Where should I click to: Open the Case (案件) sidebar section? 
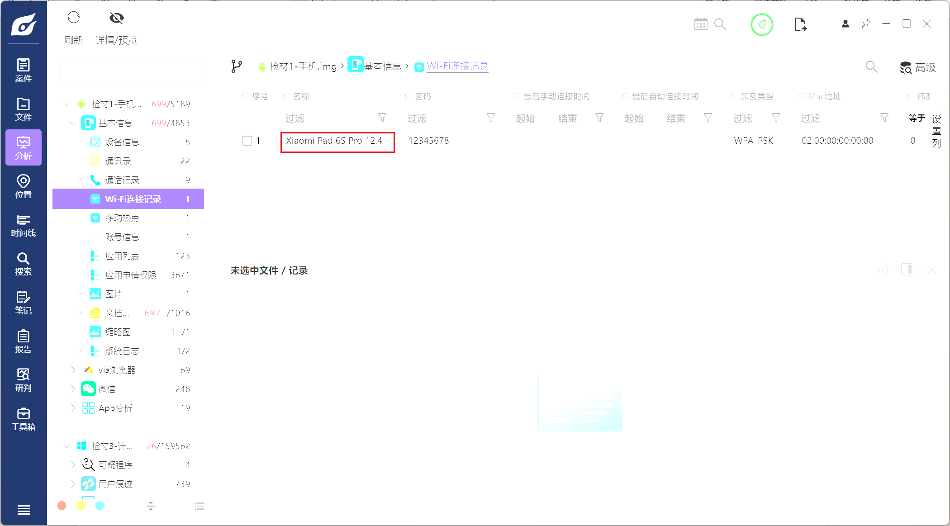tap(23, 70)
